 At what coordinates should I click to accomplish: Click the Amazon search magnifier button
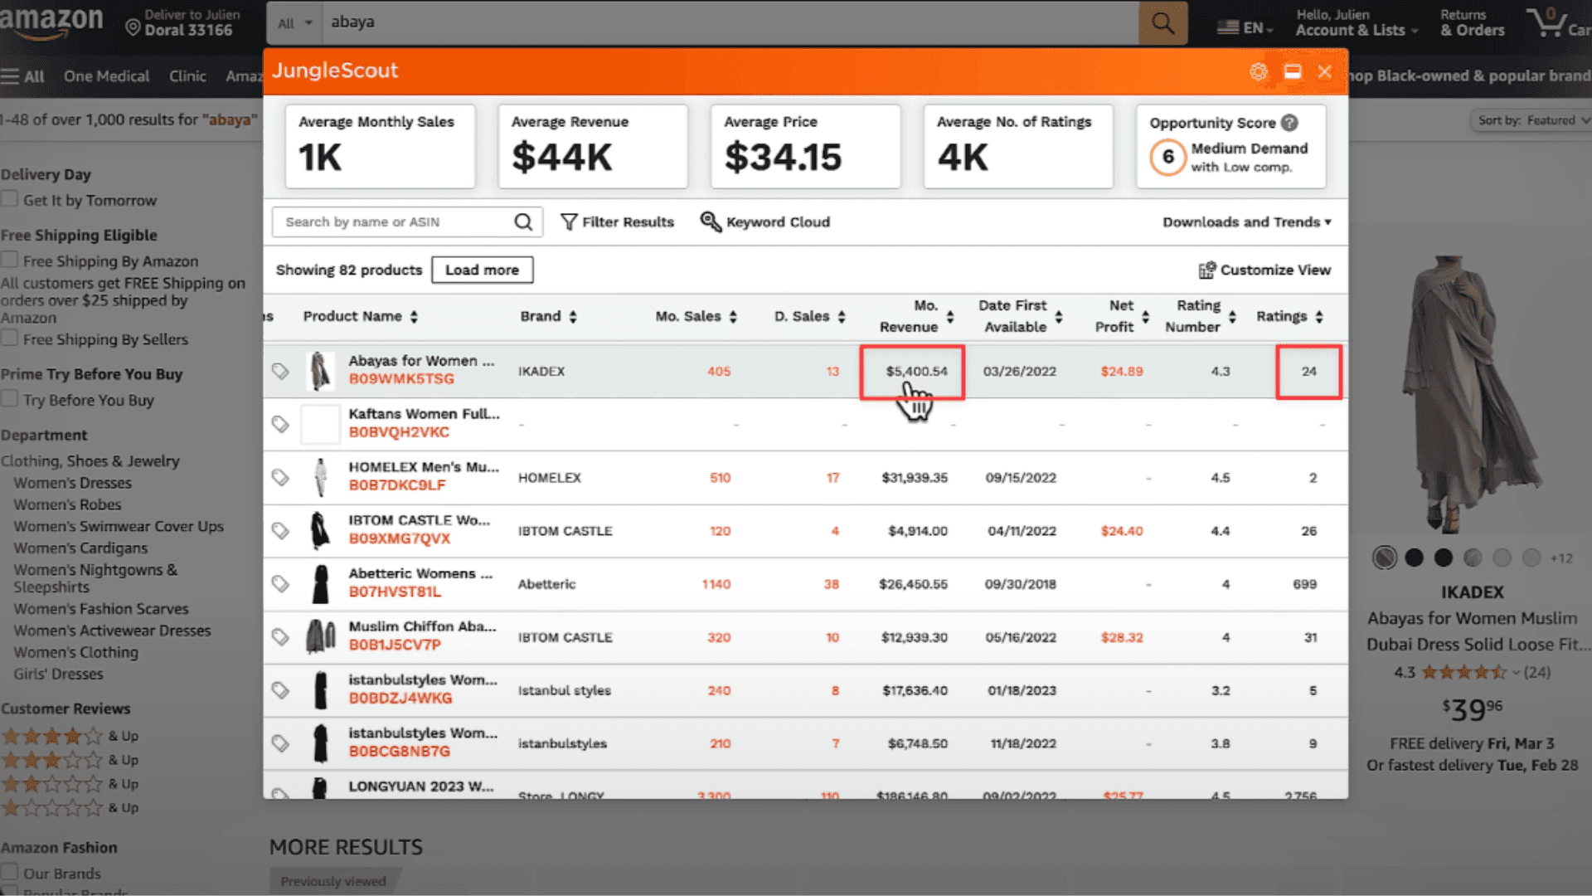tap(1162, 23)
